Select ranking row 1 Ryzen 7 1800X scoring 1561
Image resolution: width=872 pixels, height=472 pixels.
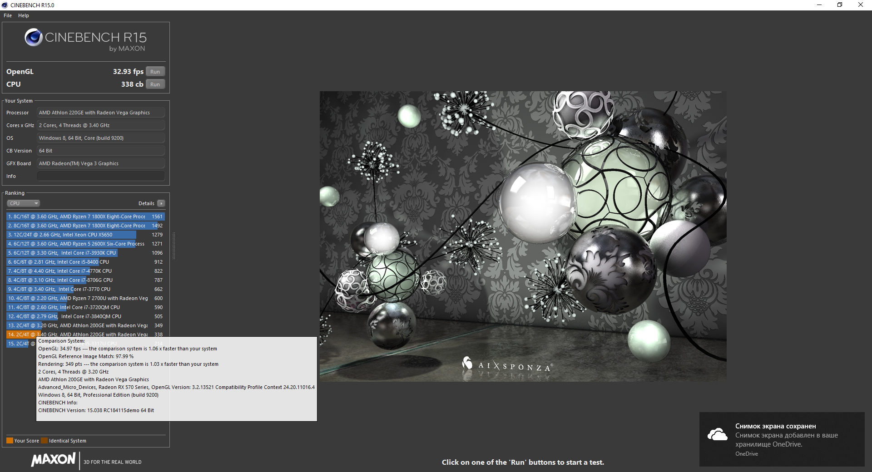(85, 216)
